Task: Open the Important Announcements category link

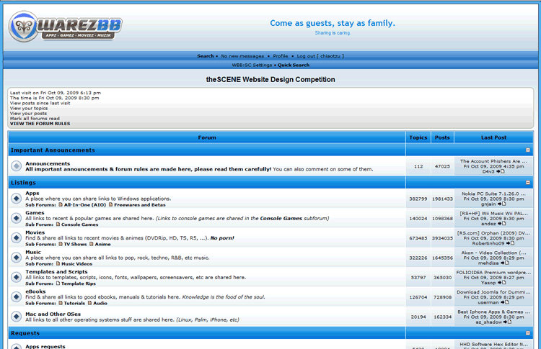Action: (53, 150)
